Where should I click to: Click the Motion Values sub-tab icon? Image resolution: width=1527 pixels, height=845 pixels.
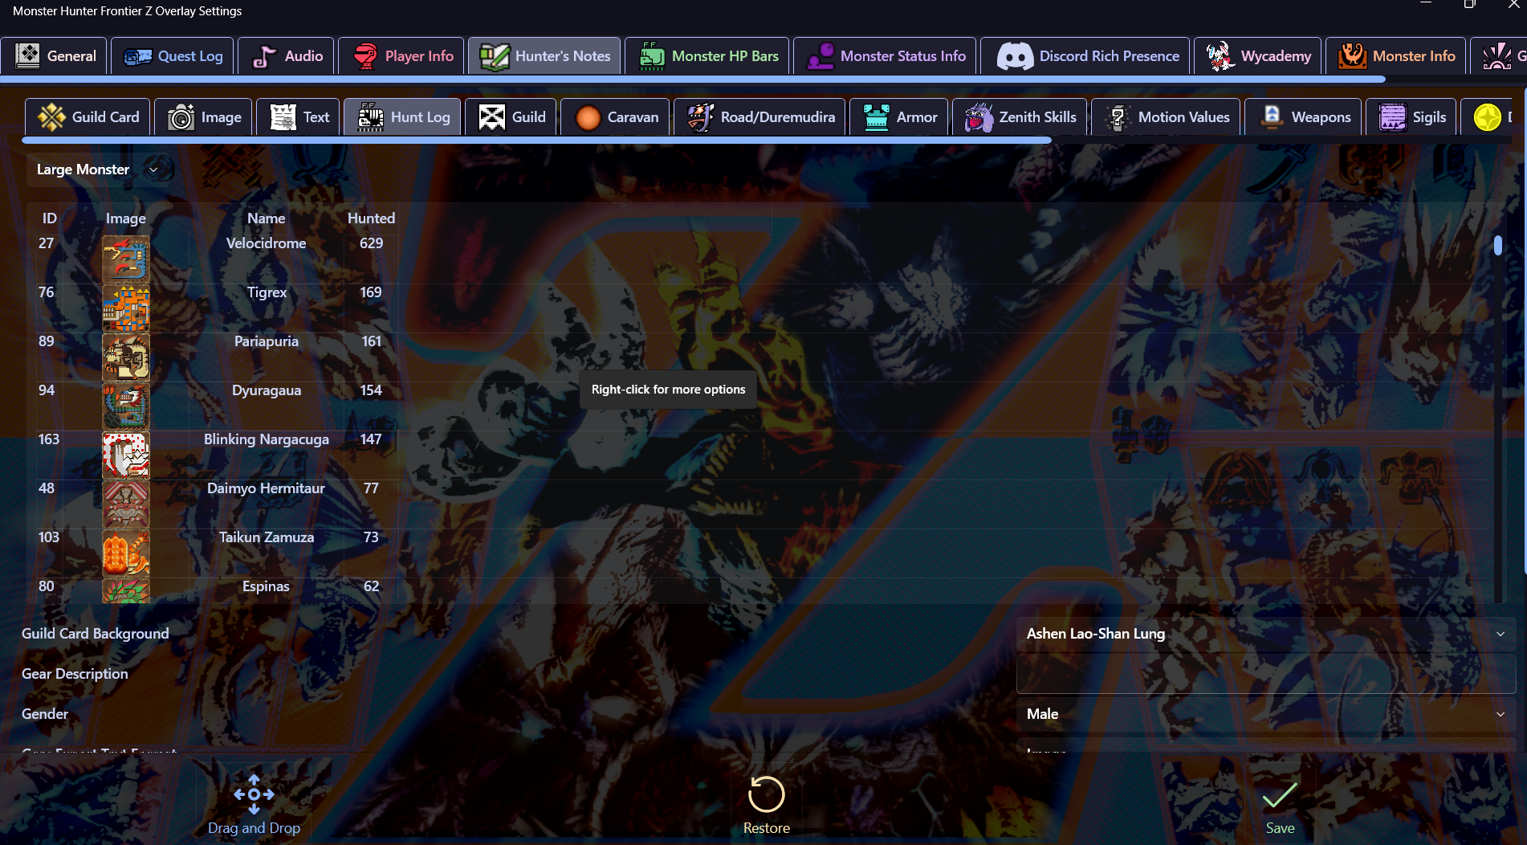point(1118,117)
